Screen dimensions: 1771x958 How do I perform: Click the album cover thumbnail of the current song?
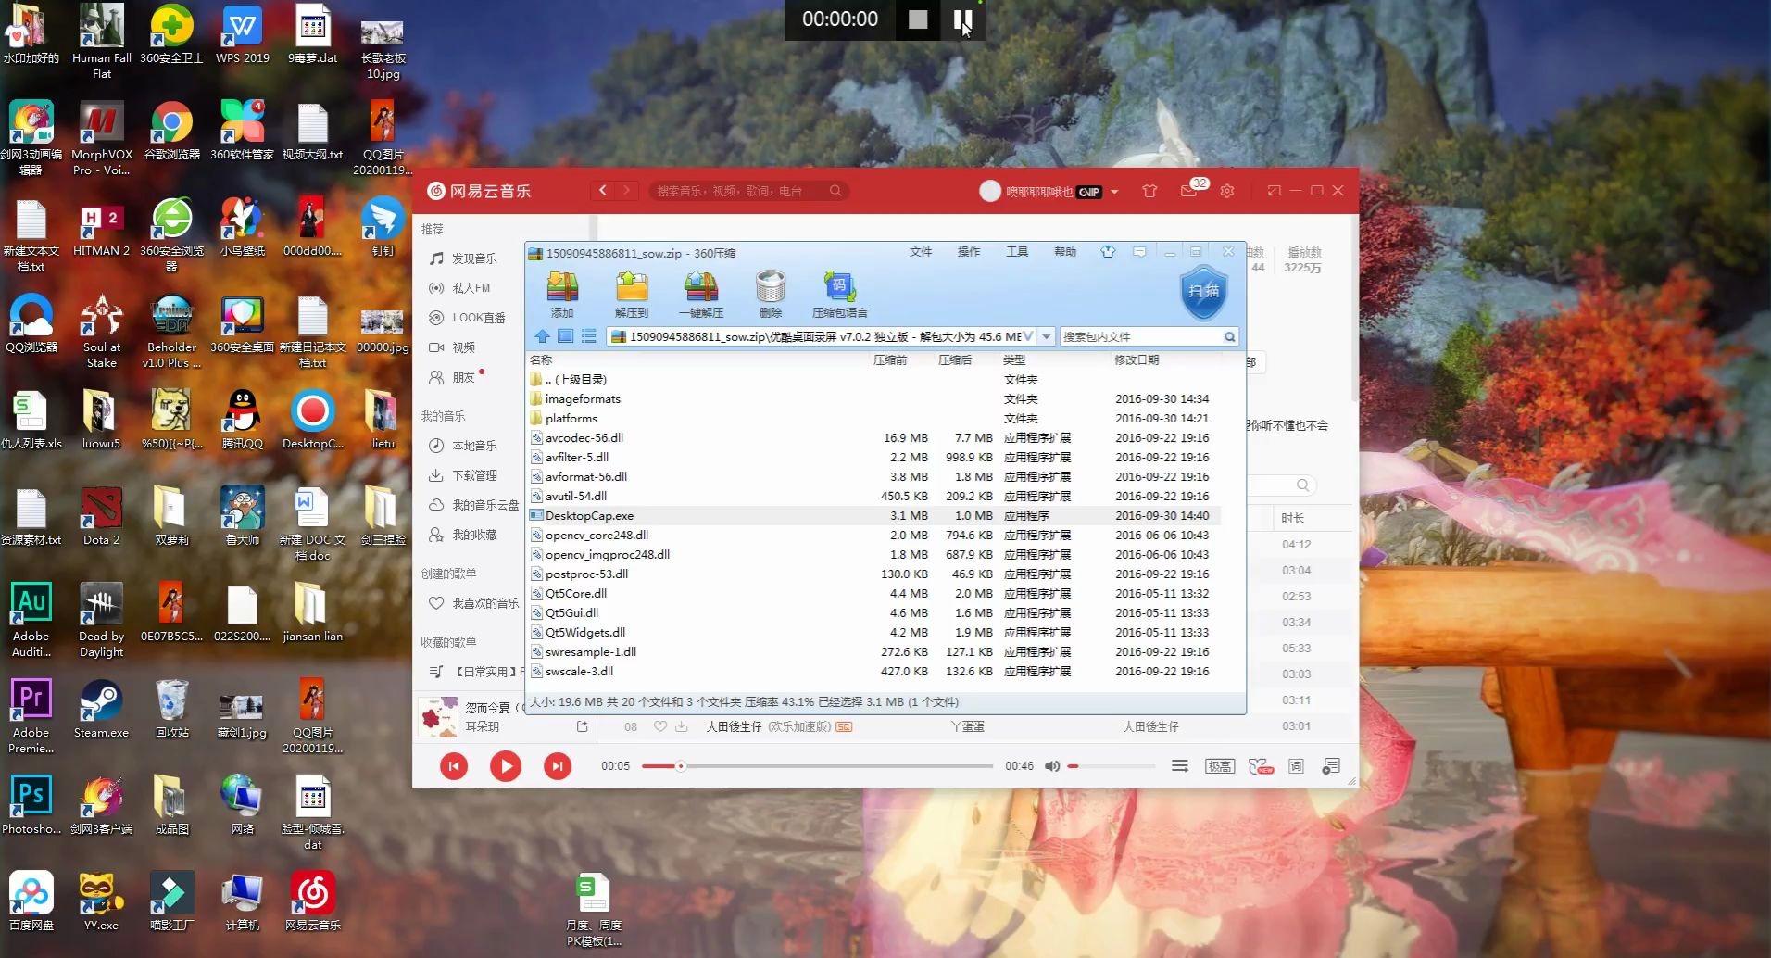click(x=438, y=716)
